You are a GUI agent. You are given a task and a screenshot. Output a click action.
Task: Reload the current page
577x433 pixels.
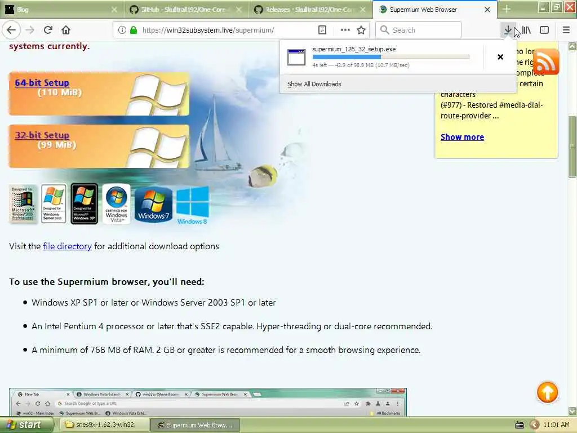click(48, 30)
